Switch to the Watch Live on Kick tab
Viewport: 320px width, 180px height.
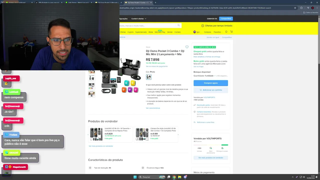79,2
